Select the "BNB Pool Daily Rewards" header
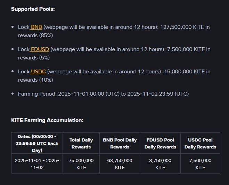Screen dimensions: 229x185 (x=120, y=143)
